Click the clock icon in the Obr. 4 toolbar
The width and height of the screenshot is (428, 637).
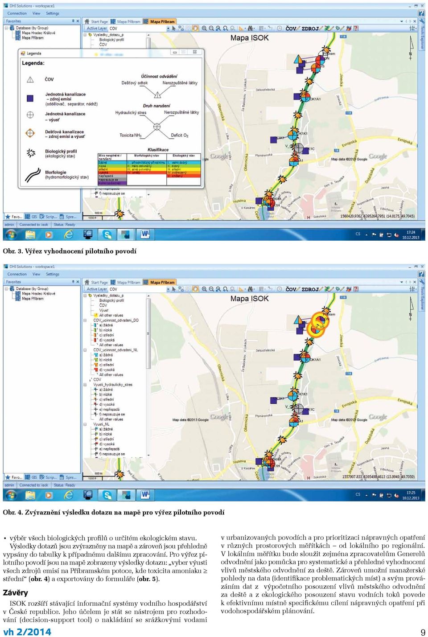coord(279,289)
